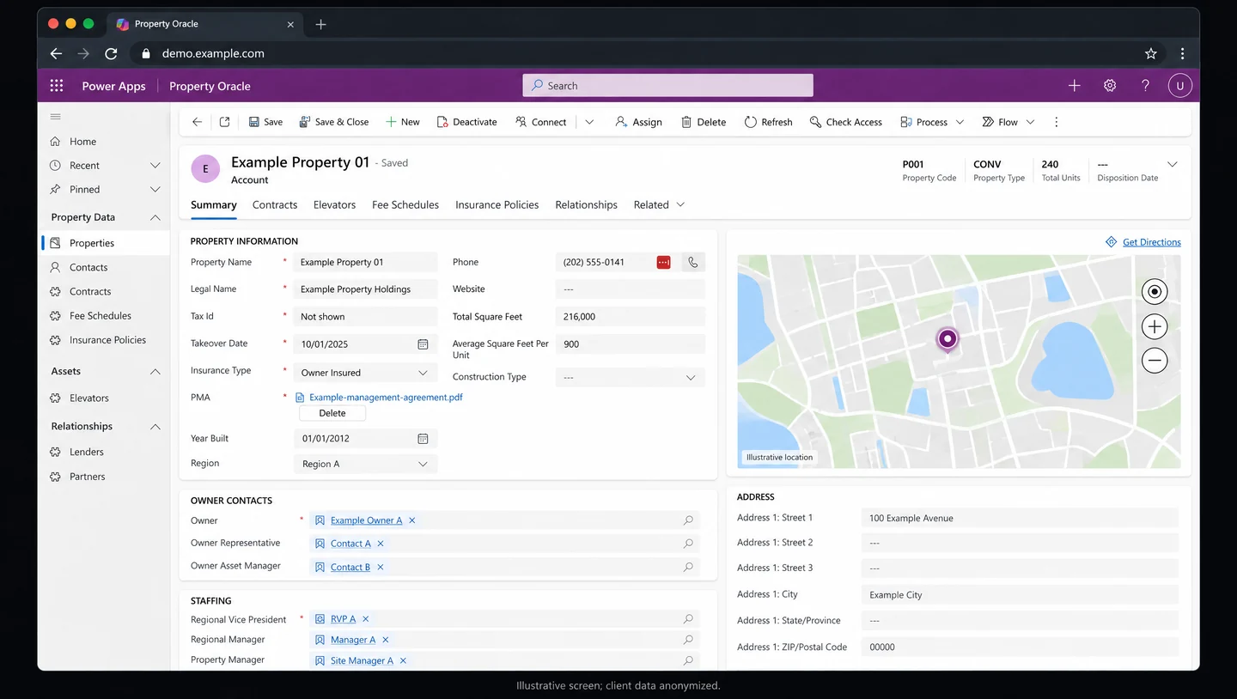Remove Example Owner A from Owner
1237x699 pixels.
click(411, 520)
